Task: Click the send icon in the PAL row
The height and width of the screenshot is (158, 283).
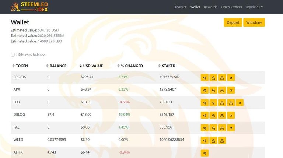Action: click(205, 128)
